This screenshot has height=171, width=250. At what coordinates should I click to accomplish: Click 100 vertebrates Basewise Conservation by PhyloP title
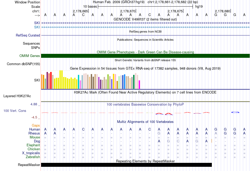point(145,105)
